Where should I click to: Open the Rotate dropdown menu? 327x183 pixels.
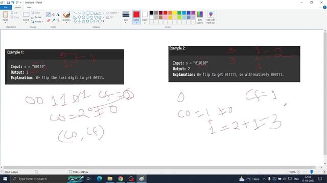tap(37, 21)
